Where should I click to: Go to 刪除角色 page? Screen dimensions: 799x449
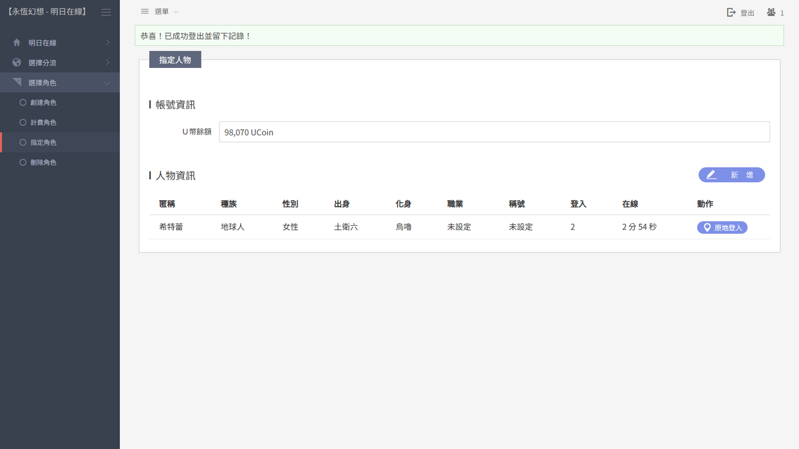[x=60, y=162]
